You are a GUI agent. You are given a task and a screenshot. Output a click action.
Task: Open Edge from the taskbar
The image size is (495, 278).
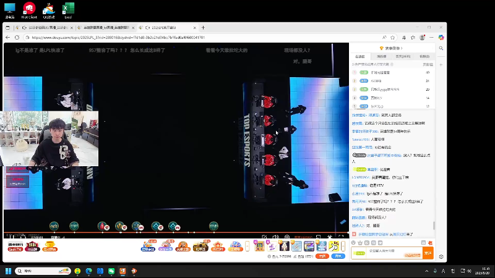click(88, 271)
